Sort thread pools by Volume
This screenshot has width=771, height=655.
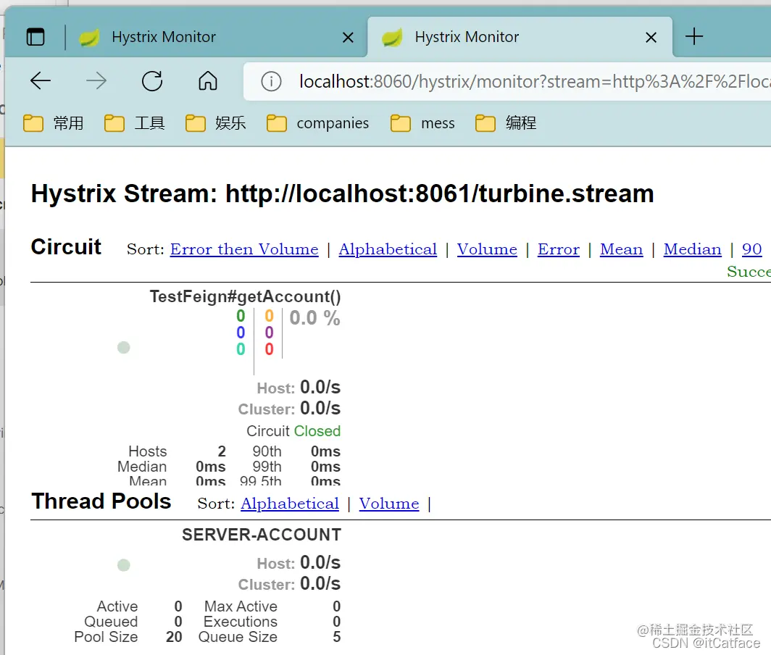389,504
